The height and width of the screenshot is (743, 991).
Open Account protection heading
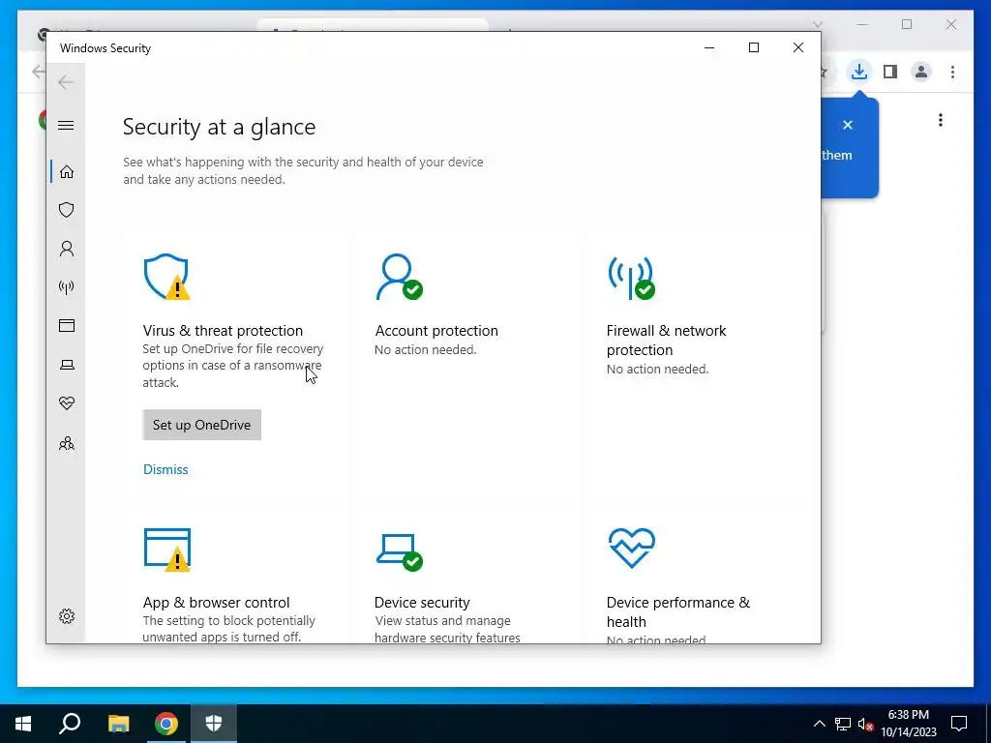(436, 331)
